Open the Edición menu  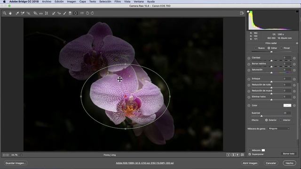coord(59,1)
